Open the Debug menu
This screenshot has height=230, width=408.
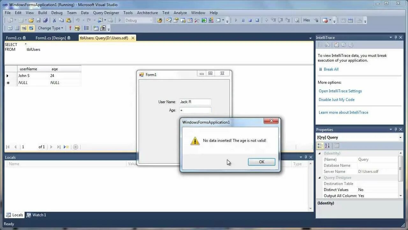[x=57, y=13]
